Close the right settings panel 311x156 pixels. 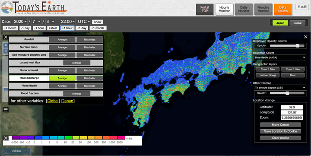[x=306, y=37]
